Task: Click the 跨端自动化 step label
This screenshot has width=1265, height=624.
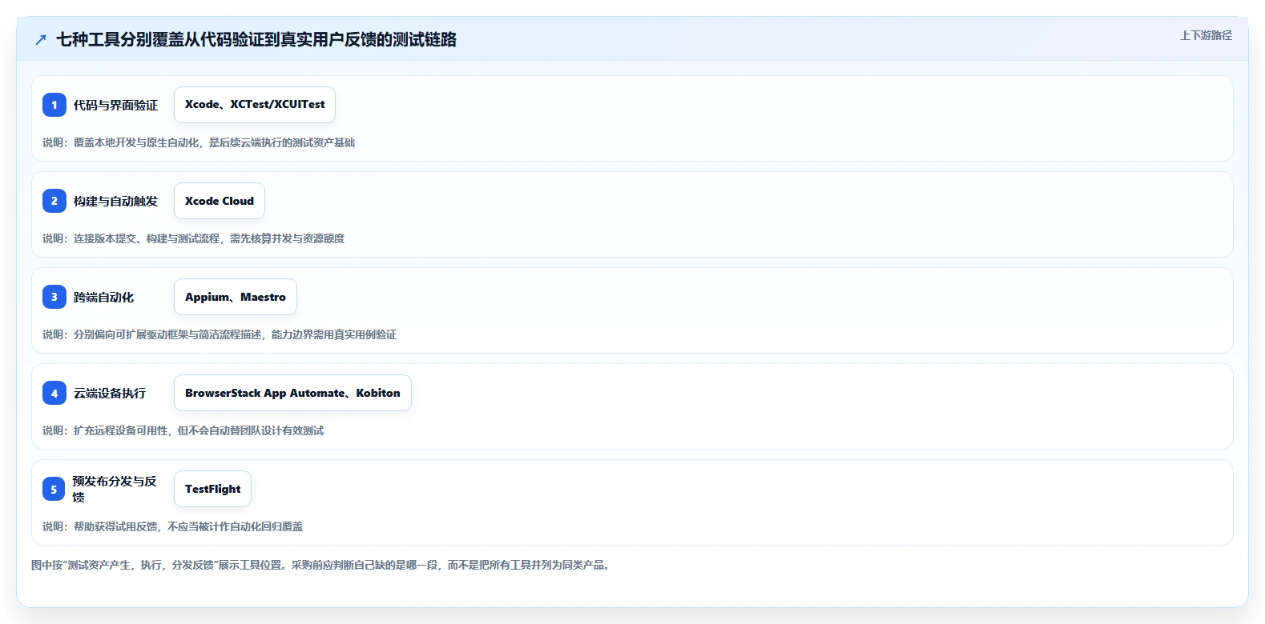Action: point(103,297)
